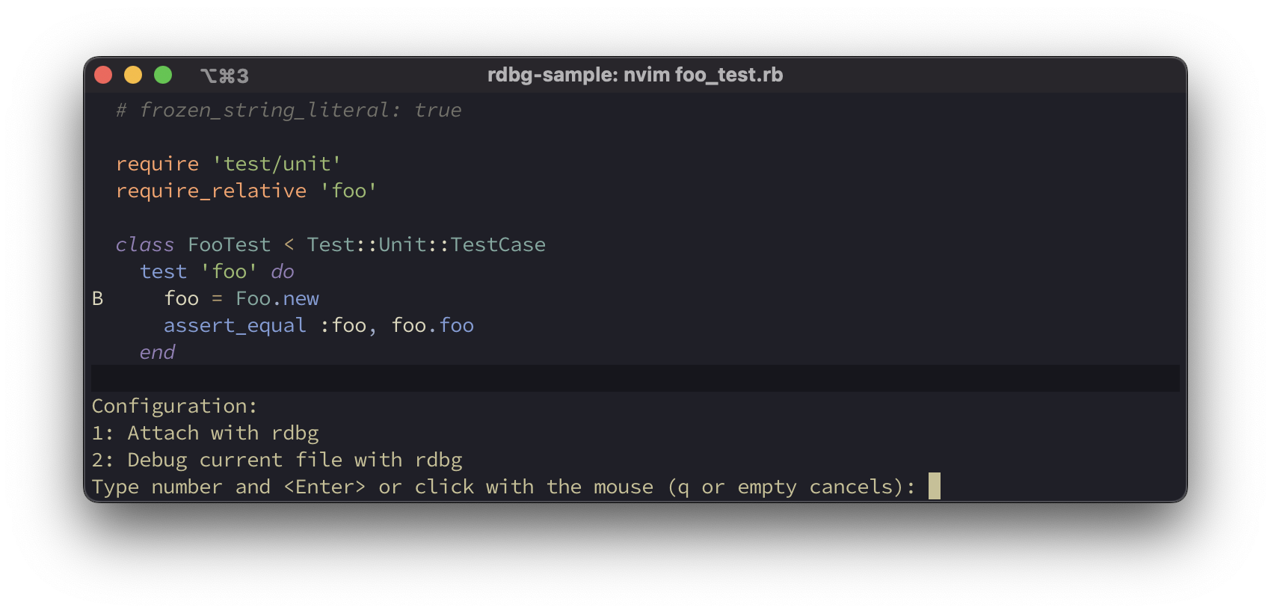The image size is (1271, 613).
Task: Close the terminal window with the red button
Action: pos(103,75)
